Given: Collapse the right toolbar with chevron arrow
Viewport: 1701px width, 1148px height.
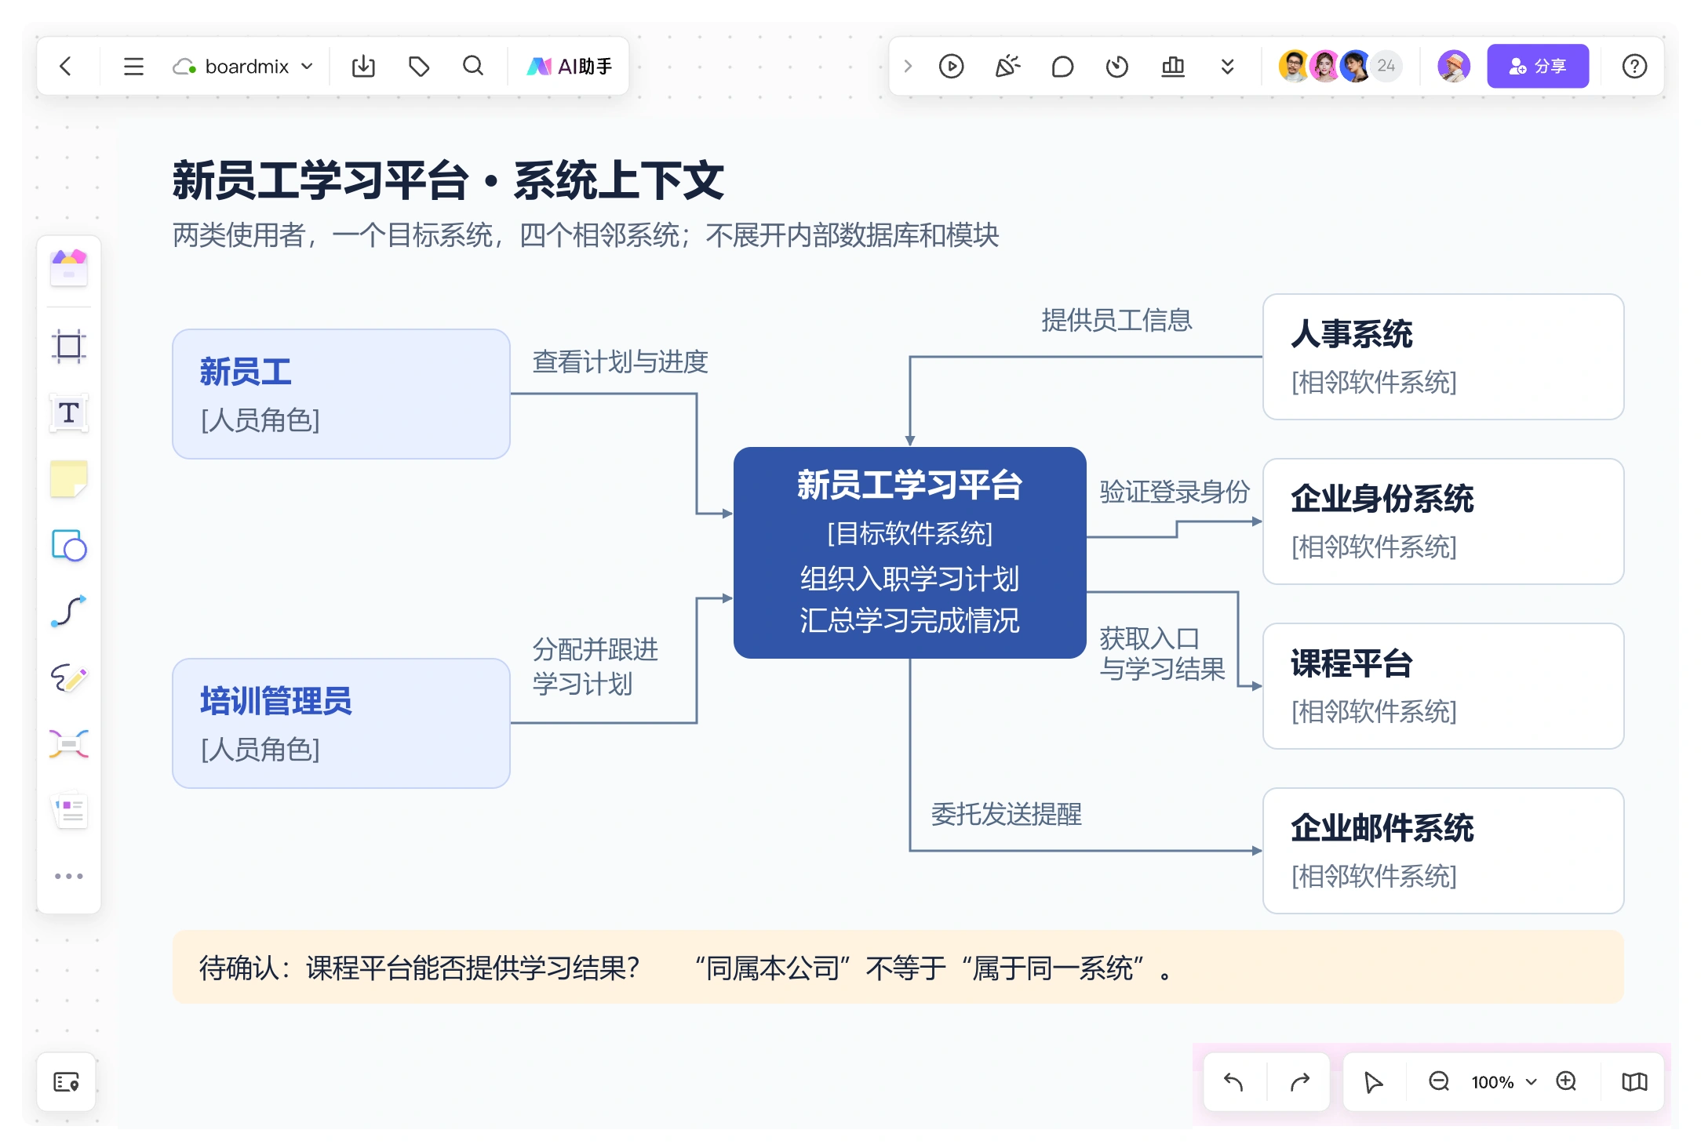Looking at the screenshot, I should coord(908,67).
